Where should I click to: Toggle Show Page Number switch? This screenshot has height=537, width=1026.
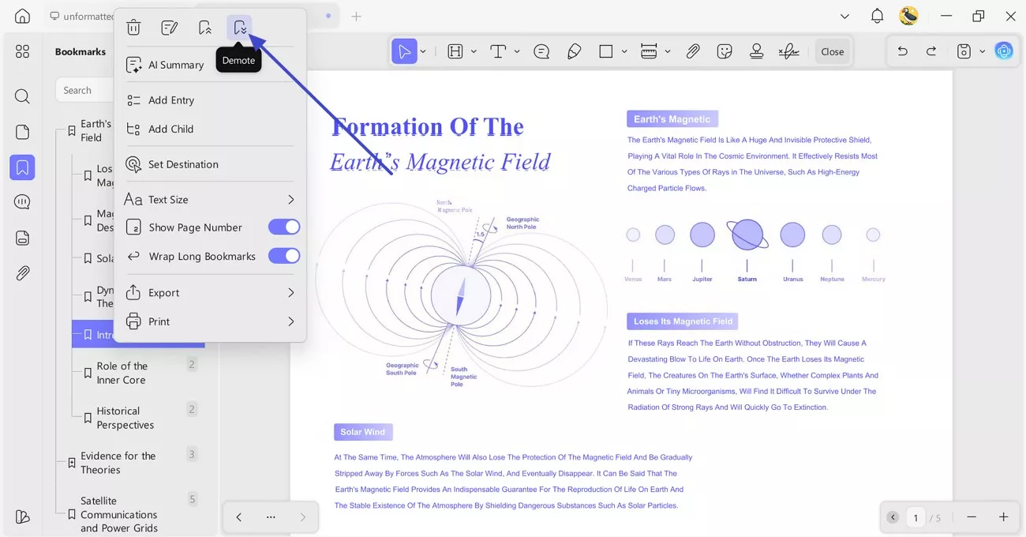(x=283, y=227)
